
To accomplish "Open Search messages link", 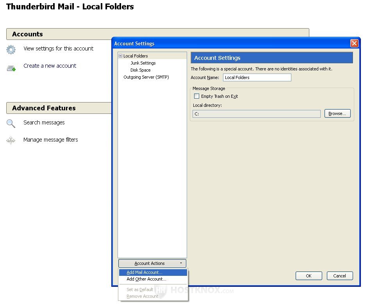I will [x=44, y=122].
